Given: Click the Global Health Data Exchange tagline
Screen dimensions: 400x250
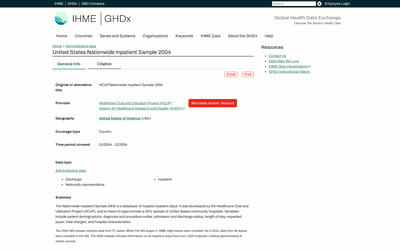Looking at the screenshot, I should point(307,18).
